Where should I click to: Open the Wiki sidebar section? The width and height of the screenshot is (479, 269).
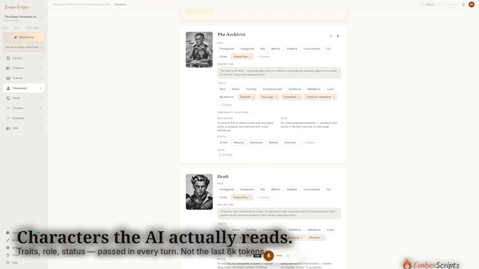(24, 129)
